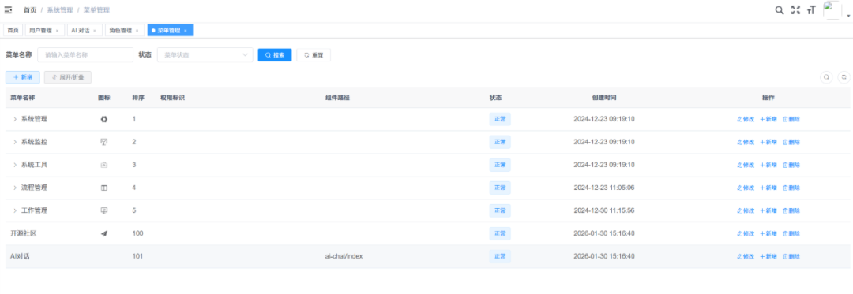The height and width of the screenshot is (294, 853).
Task: Click the gear icon of 系统管理
Action: coord(104,119)
